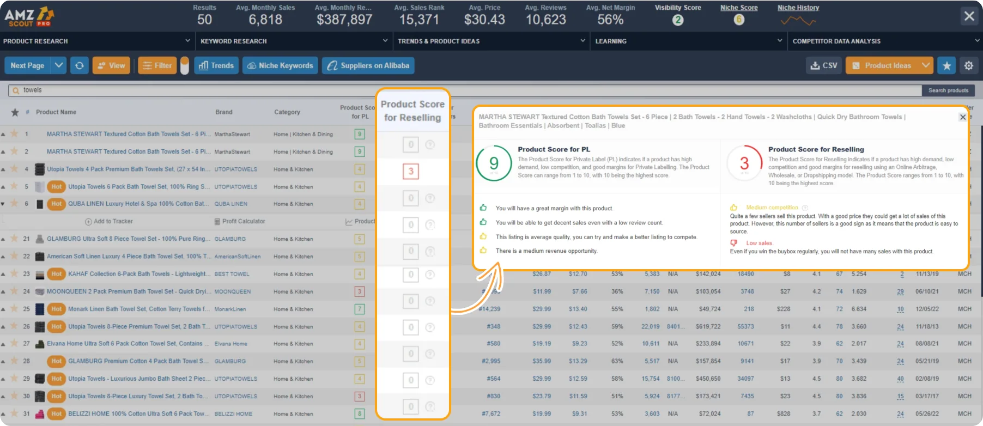Click the Trends button
983x426 pixels.
tap(216, 65)
